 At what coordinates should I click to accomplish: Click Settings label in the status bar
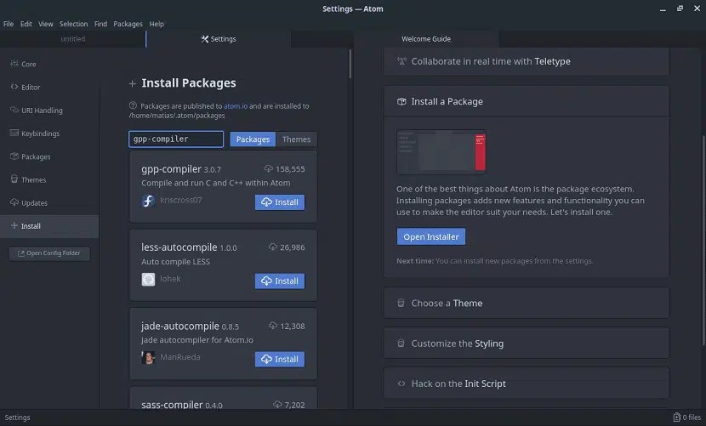[x=17, y=417]
